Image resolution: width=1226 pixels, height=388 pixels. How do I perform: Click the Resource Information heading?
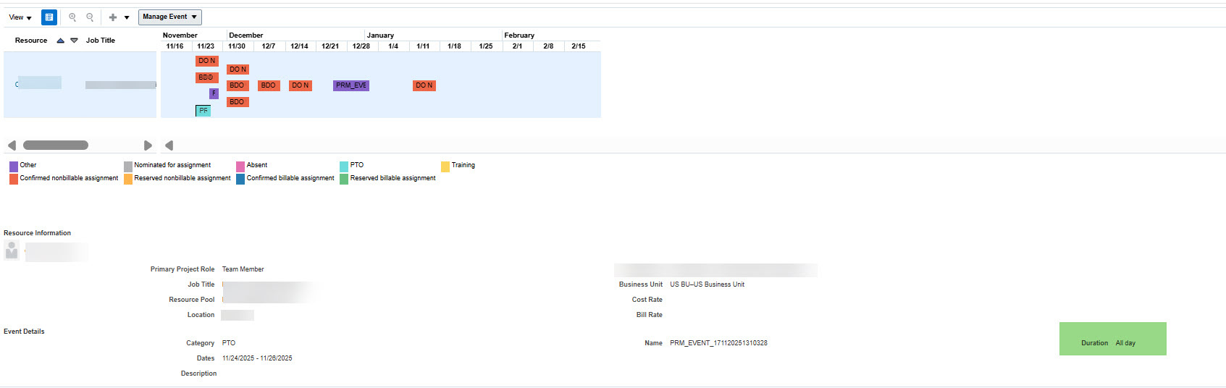click(x=37, y=233)
